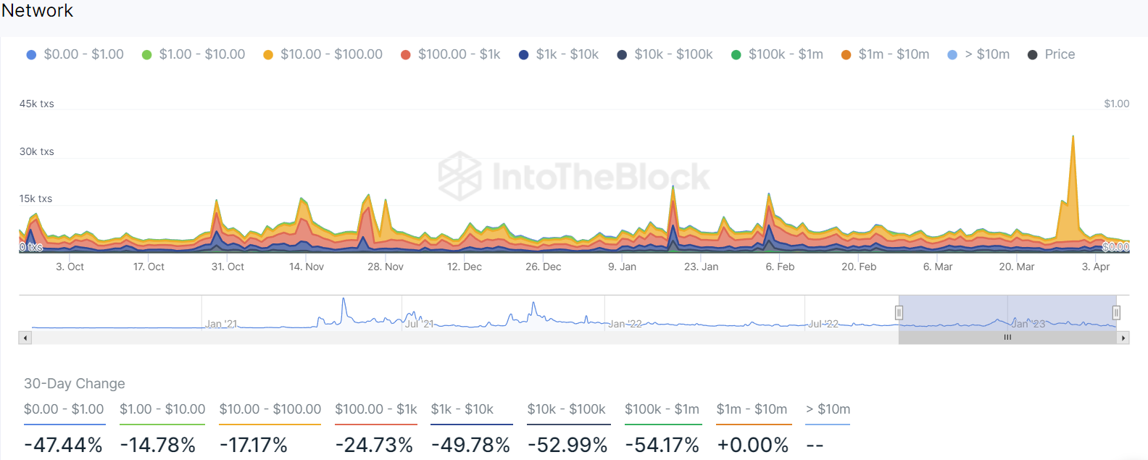The height and width of the screenshot is (460, 1148).
Task: Toggle the $0.00 - $1.00 legend series
Action: [x=75, y=54]
